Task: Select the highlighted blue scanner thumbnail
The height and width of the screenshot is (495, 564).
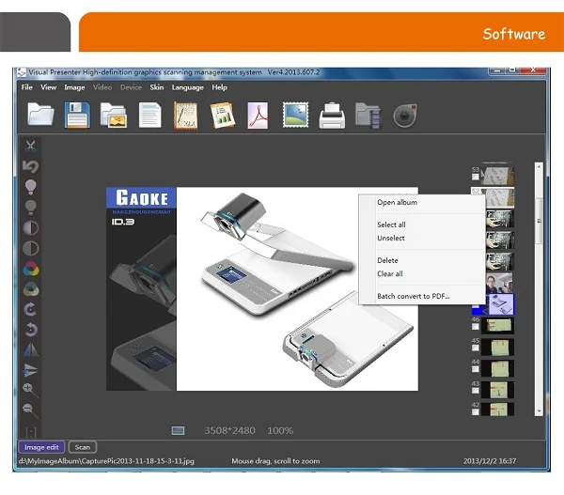Action: click(x=500, y=305)
